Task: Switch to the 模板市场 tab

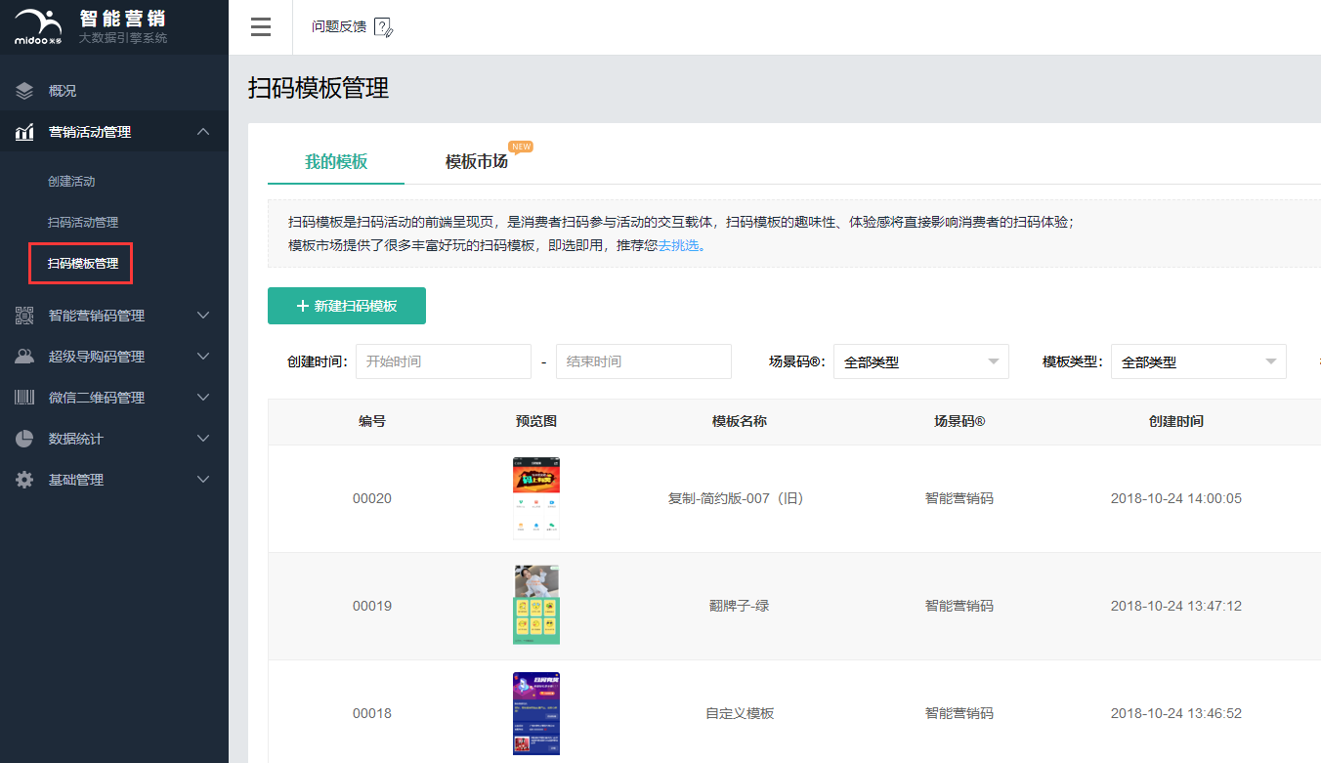Action: [477, 161]
